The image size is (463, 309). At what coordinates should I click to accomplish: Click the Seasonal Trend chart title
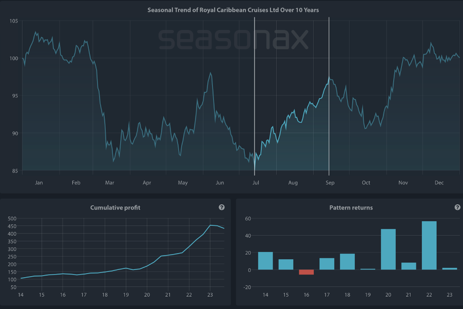click(233, 10)
